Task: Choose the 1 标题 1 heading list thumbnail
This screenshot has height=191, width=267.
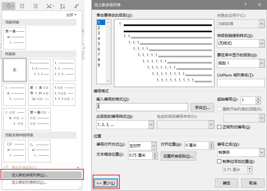Action: click(x=64, y=95)
